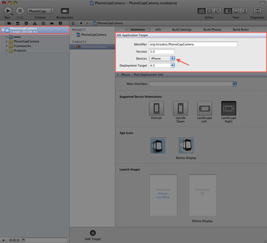
Task: Stop the running app
Action: (20, 11)
